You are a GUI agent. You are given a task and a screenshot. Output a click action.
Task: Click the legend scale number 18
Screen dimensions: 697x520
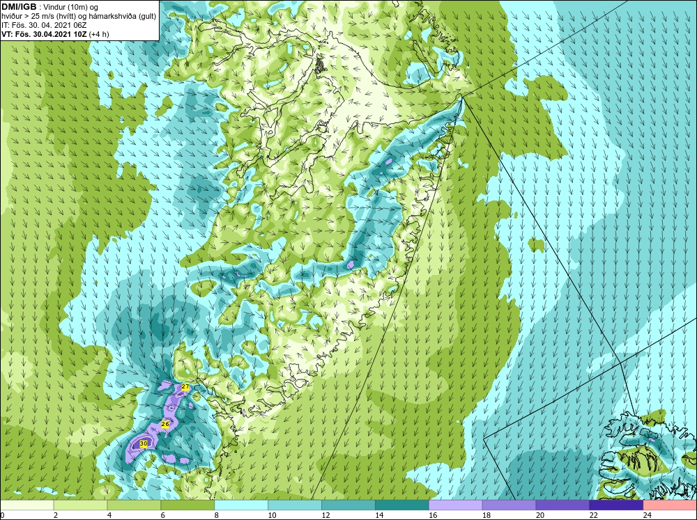coord(487,515)
